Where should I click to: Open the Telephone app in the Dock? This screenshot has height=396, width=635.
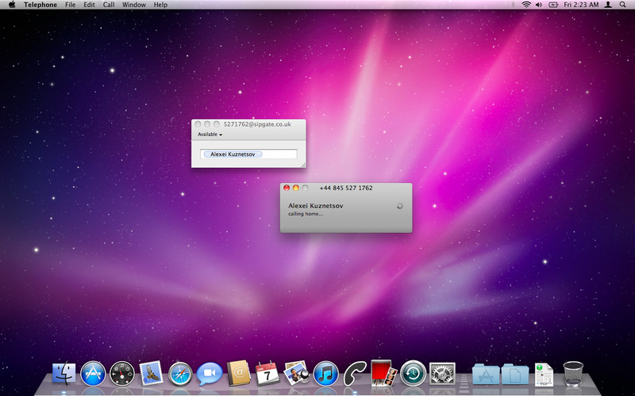(355, 373)
